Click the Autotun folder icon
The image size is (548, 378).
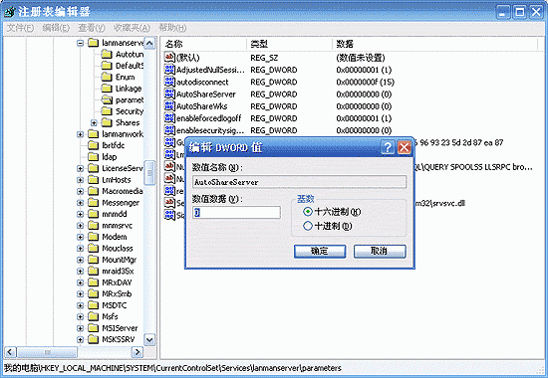pos(107,54)
